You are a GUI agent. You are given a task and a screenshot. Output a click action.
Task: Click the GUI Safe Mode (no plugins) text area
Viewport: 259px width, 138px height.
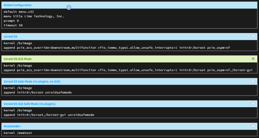click(x=129, y=113)
